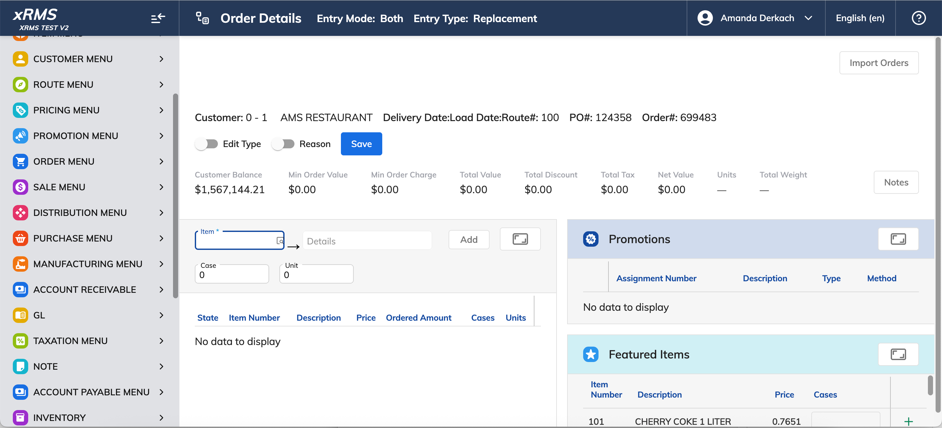Click the Purchase Menu basket icon
The width and height of the screenshot is (942, 428).
pos(21,238)
